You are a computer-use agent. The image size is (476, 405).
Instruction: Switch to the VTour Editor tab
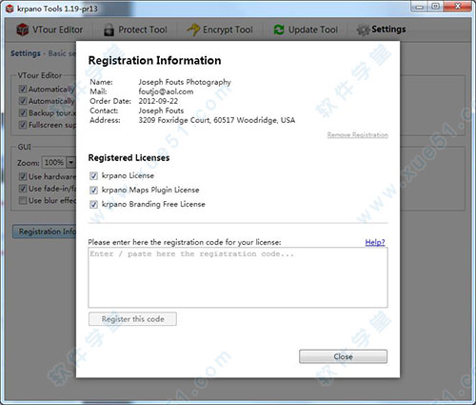click(x=50, y=30)
